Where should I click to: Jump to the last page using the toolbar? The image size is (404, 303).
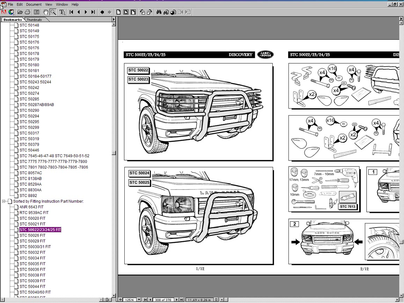pos(93,12)
